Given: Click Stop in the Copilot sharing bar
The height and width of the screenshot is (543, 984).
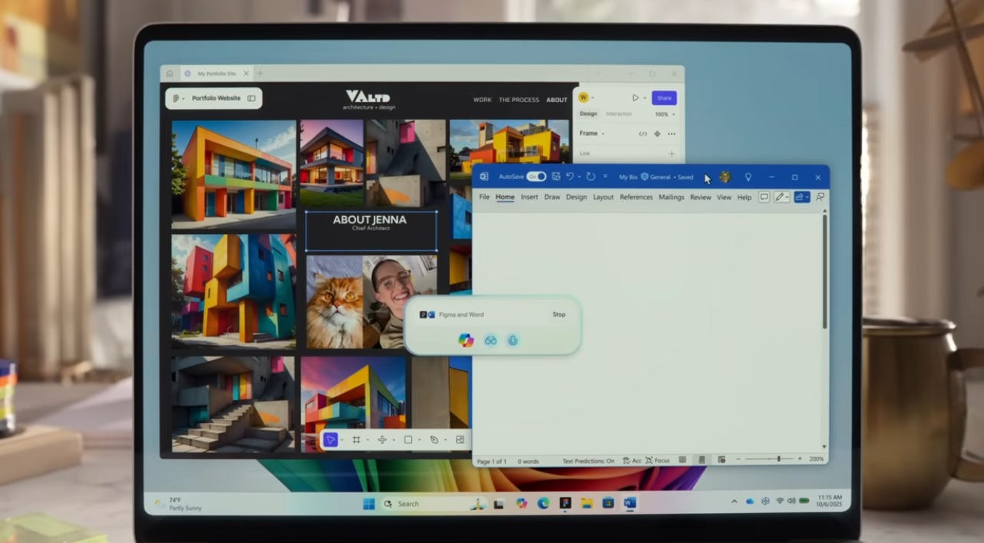Looking at the screenshot, I should point(559,314).
